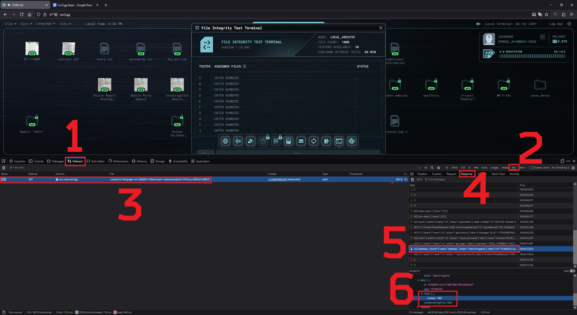Click the terminal console icon in dock

pyautogui.click(x=339, y=141)
